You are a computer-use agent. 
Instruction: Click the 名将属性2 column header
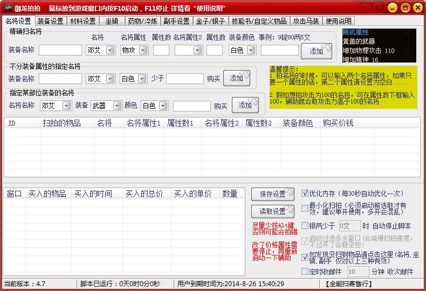click(x=222, y=123)
